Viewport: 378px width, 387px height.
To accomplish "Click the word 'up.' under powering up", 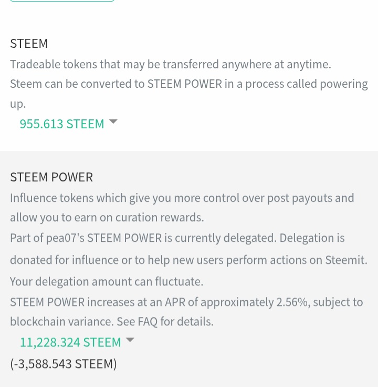I will click(x=18, y=104).
